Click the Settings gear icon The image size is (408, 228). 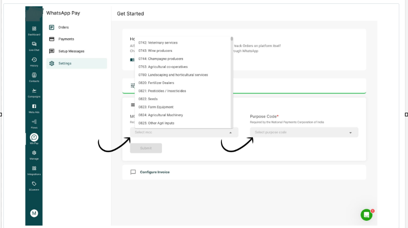[x=52, y=63]
